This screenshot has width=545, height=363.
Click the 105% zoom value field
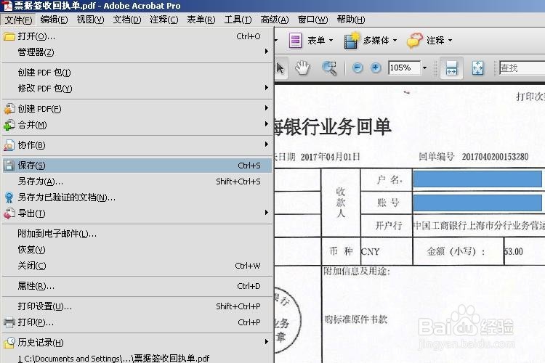404,68
